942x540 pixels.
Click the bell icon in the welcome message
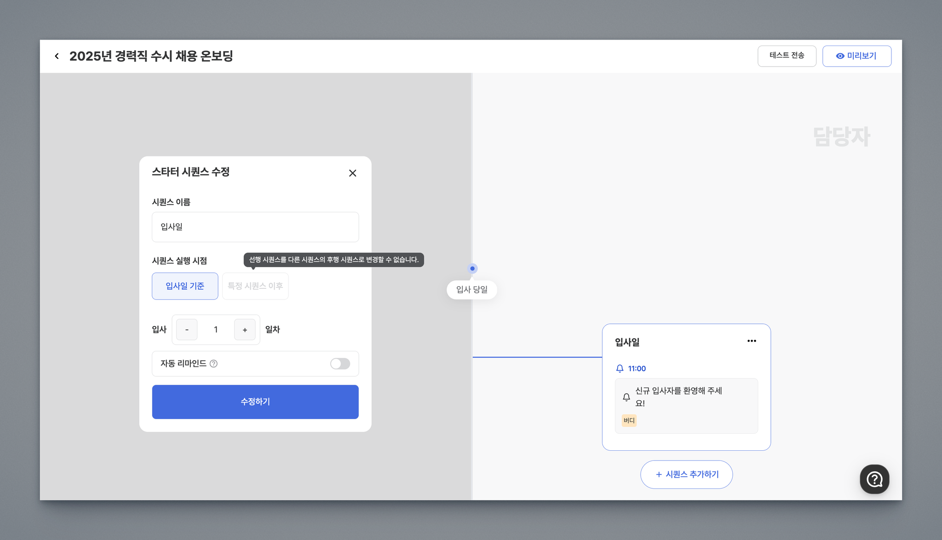[626, 397]
